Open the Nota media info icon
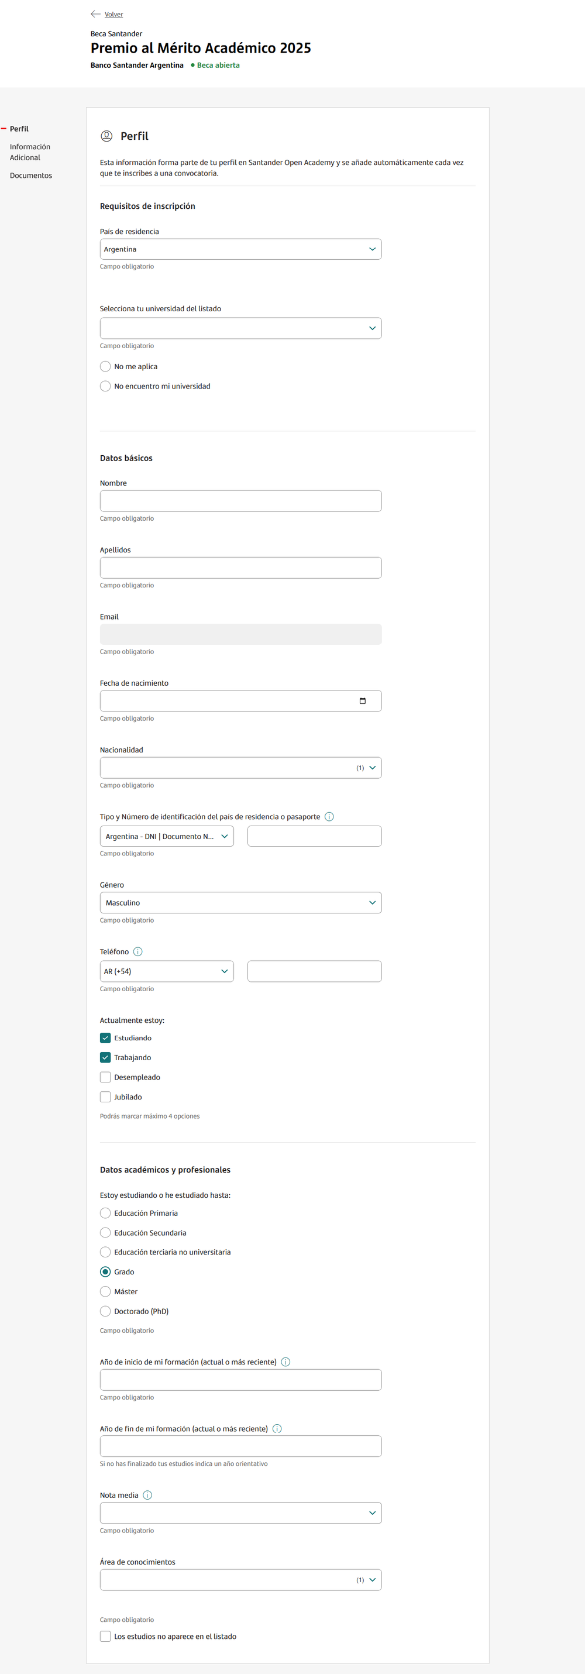This screenshot has height=1674, width=585. coord(147,1494)
